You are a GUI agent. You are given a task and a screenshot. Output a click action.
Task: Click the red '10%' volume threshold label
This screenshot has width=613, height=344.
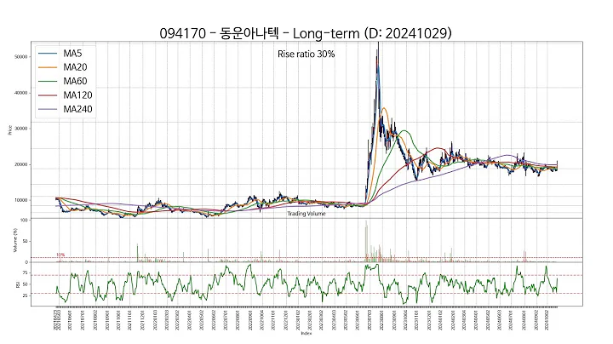(x=60, y=255)
